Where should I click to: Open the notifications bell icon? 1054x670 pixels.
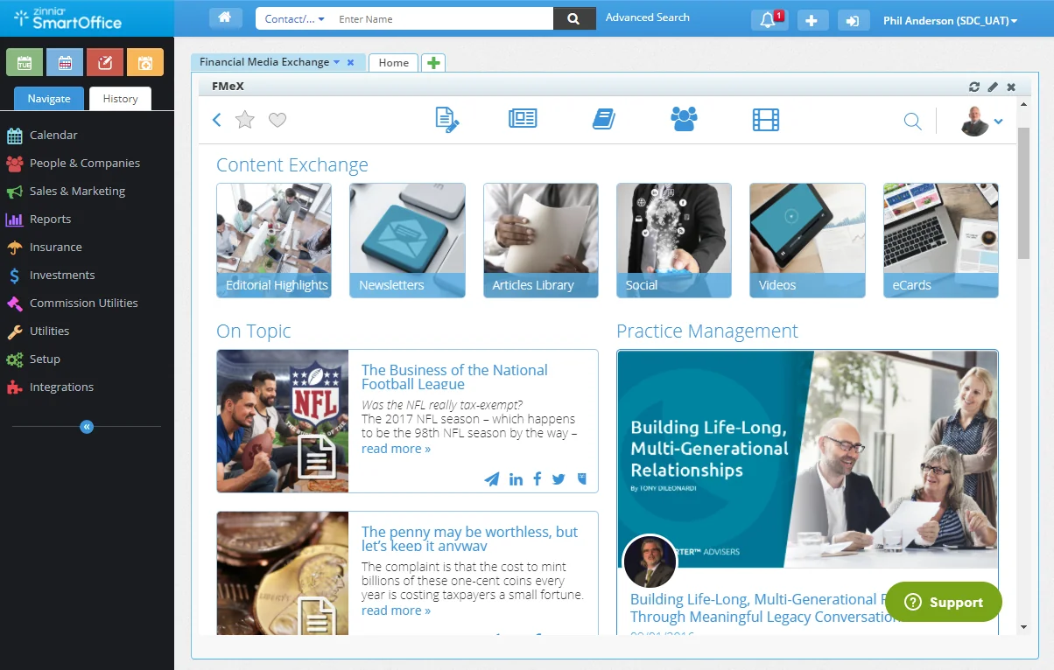click(769, 20)
